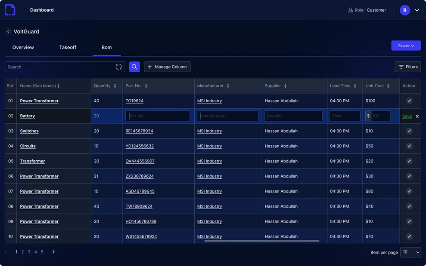
Task: Go back using arrow beside VoltGuard
Action: pyautogui.click(x=8, y=32)
